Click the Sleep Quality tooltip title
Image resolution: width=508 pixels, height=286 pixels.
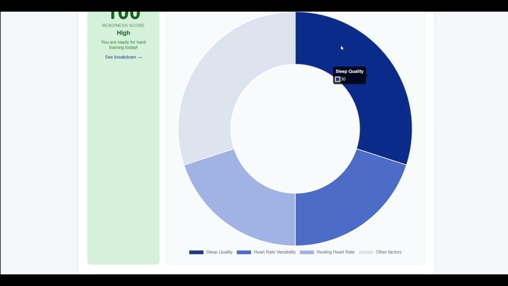(x=349, y=71)
